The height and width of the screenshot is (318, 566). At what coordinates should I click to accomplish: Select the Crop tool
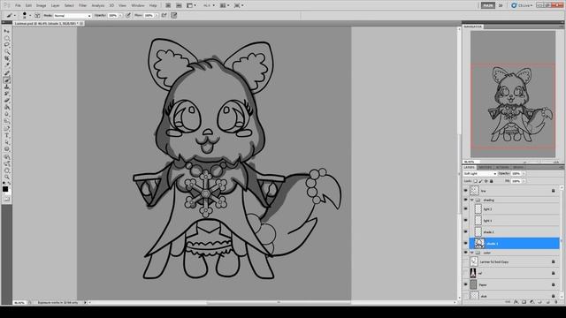tap(6, 59)
